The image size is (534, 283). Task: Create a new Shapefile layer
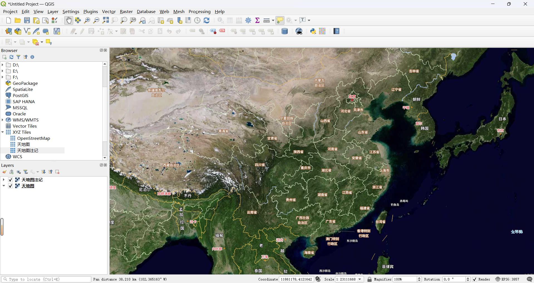[x=27, y=31]
